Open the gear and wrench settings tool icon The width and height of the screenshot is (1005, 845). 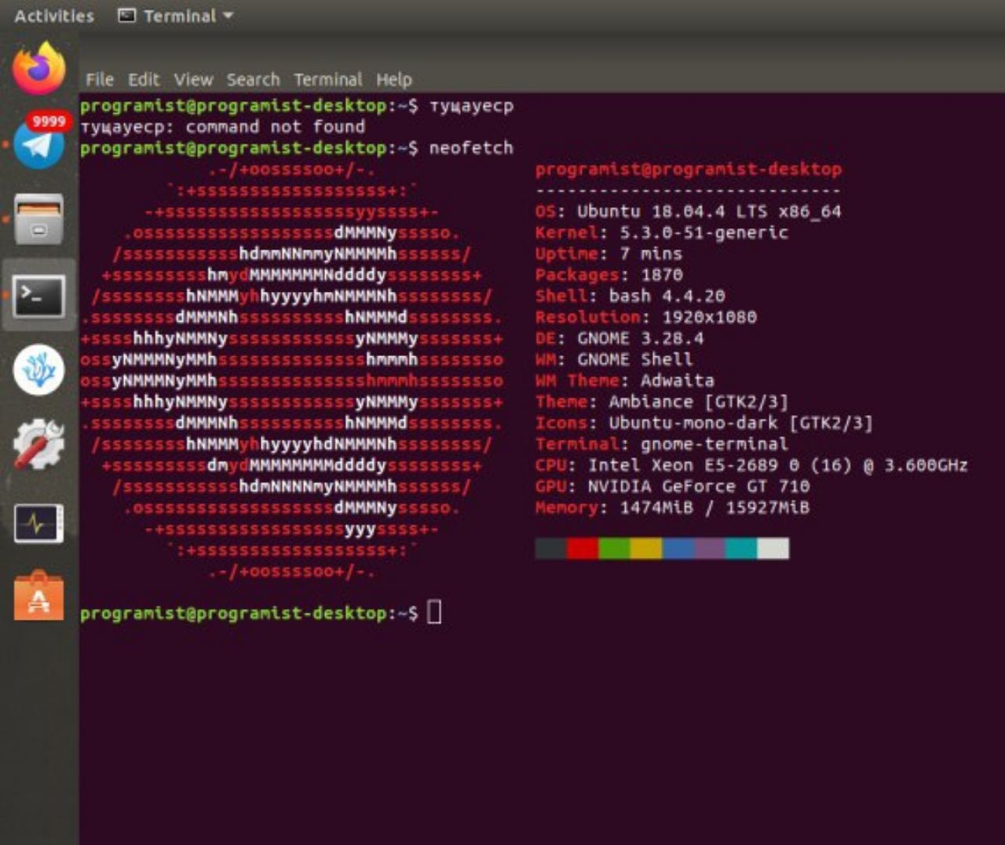click(x=38, y=444)
